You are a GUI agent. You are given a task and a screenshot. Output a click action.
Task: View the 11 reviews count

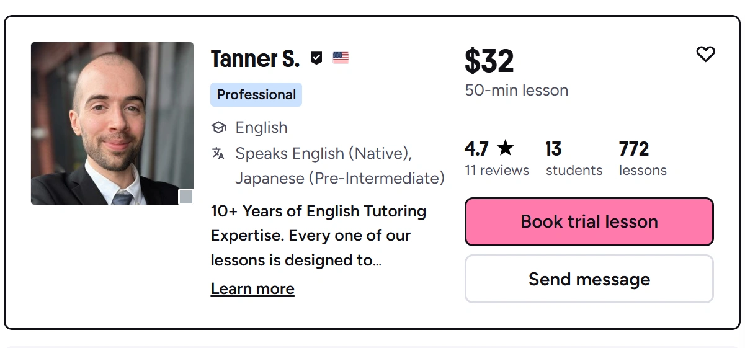[x=497, y=171]
